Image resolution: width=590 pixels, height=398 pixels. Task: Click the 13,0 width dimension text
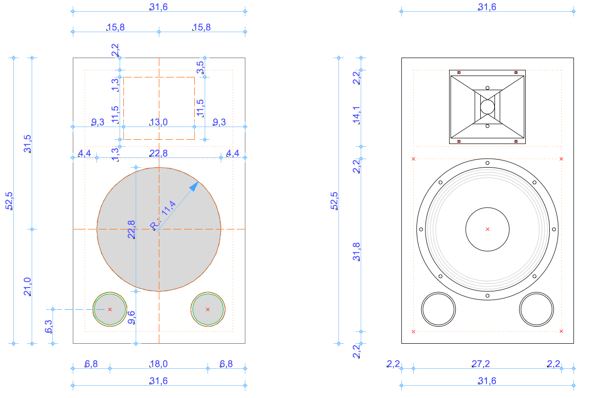point(158,122)
